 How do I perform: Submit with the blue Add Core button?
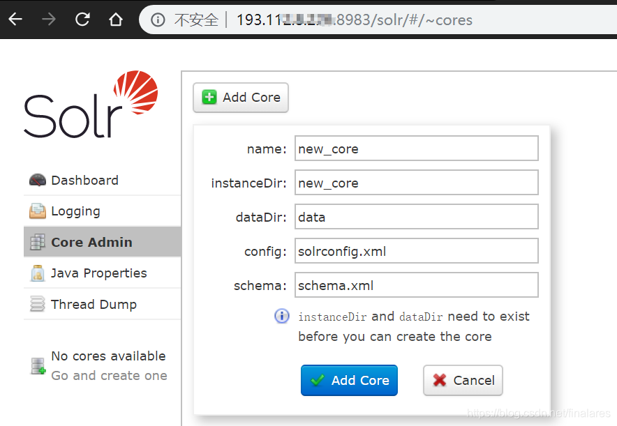click(349, 380)
